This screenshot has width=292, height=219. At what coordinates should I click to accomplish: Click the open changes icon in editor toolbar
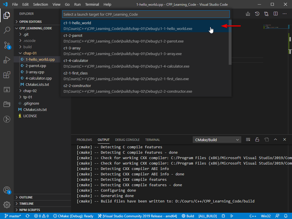coord(266,14)
